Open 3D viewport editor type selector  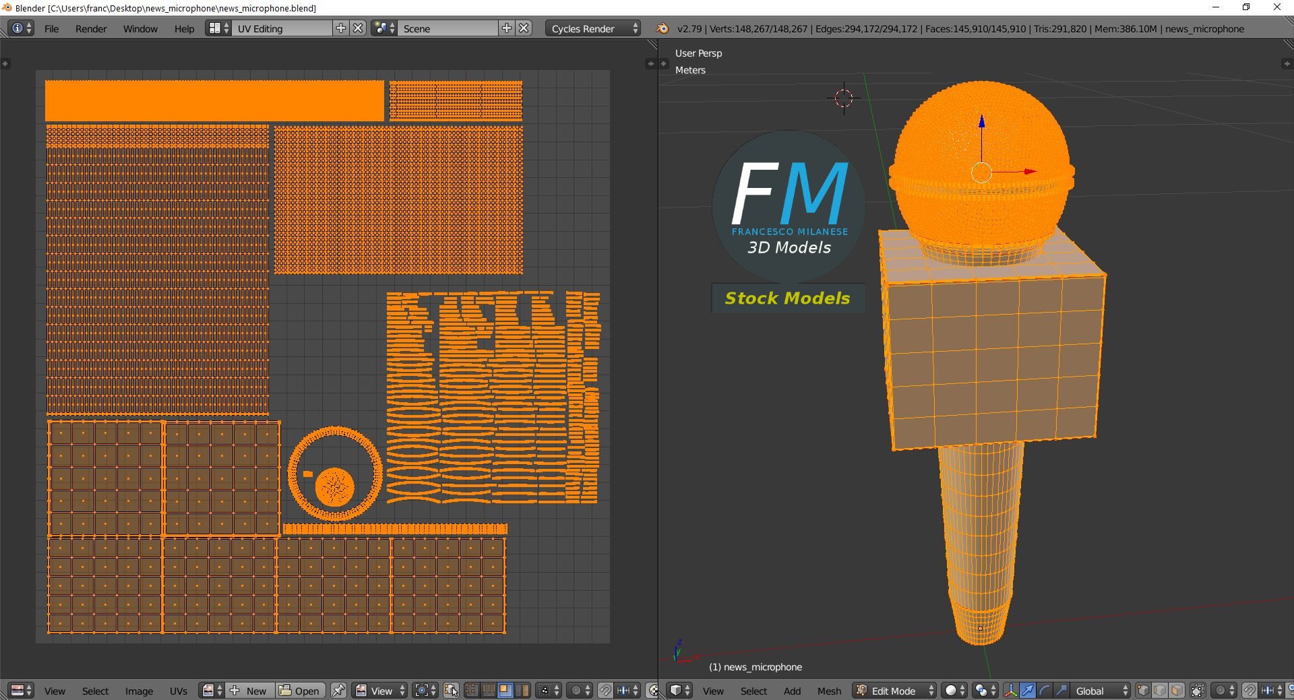coord(679,691)
